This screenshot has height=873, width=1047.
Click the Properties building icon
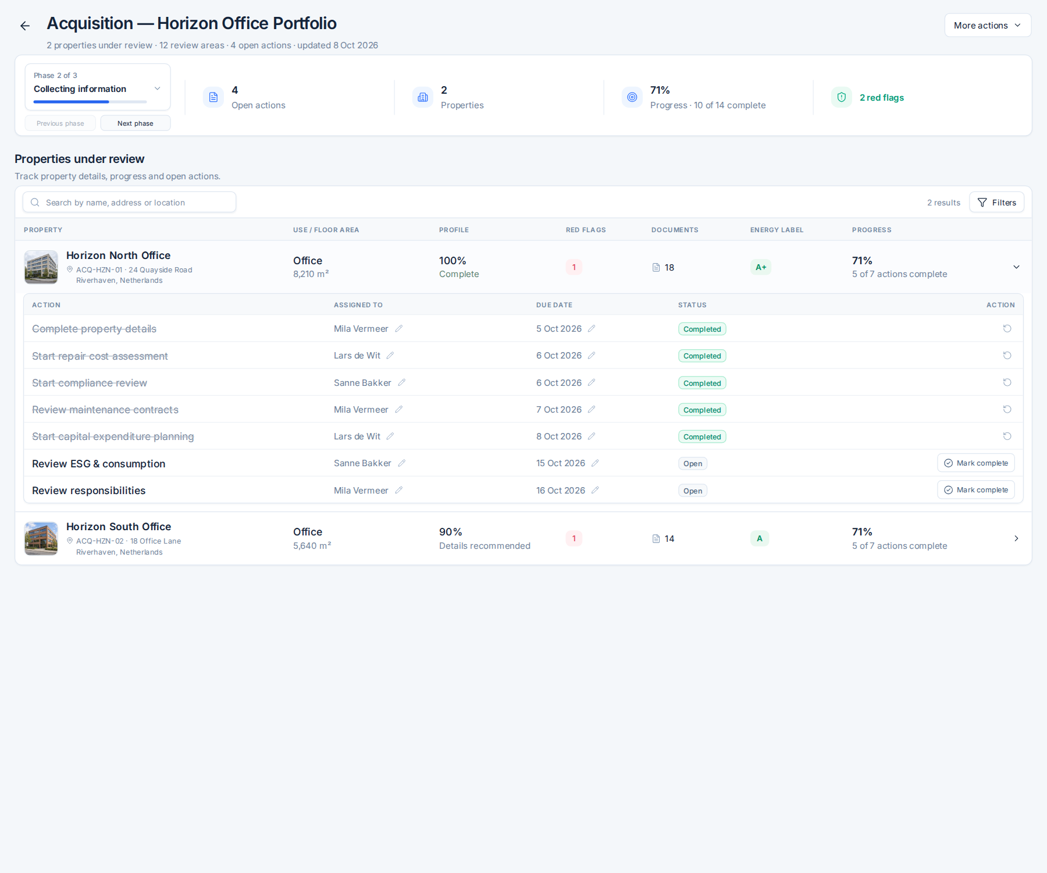[423, 97]
